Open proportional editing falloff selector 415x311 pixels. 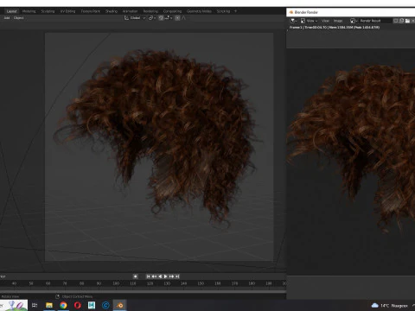(184, 18)
